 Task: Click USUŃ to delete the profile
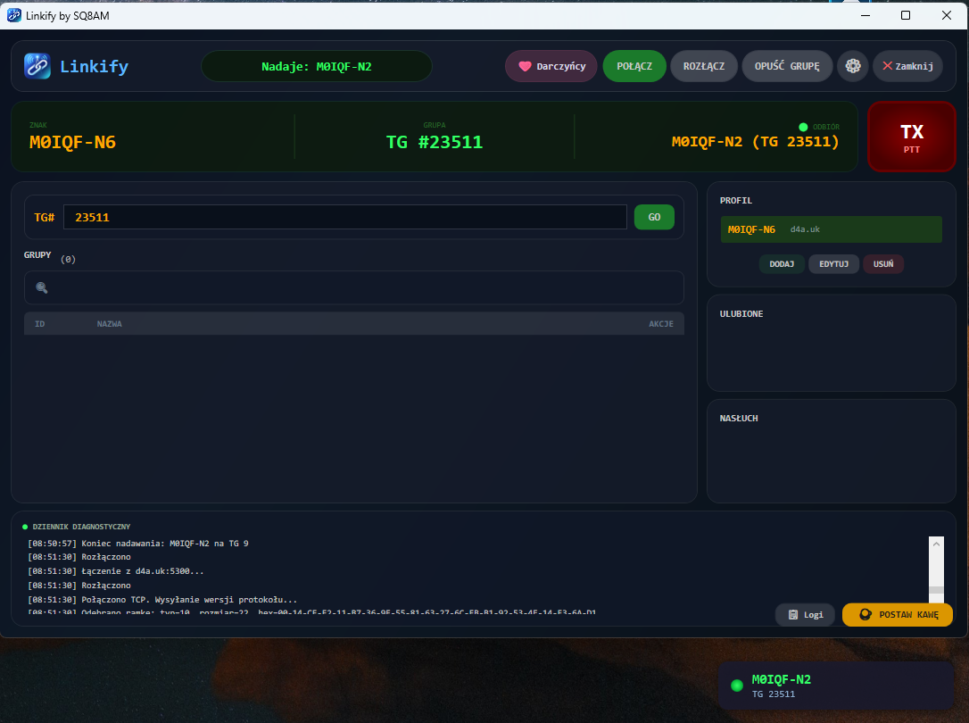882,264
